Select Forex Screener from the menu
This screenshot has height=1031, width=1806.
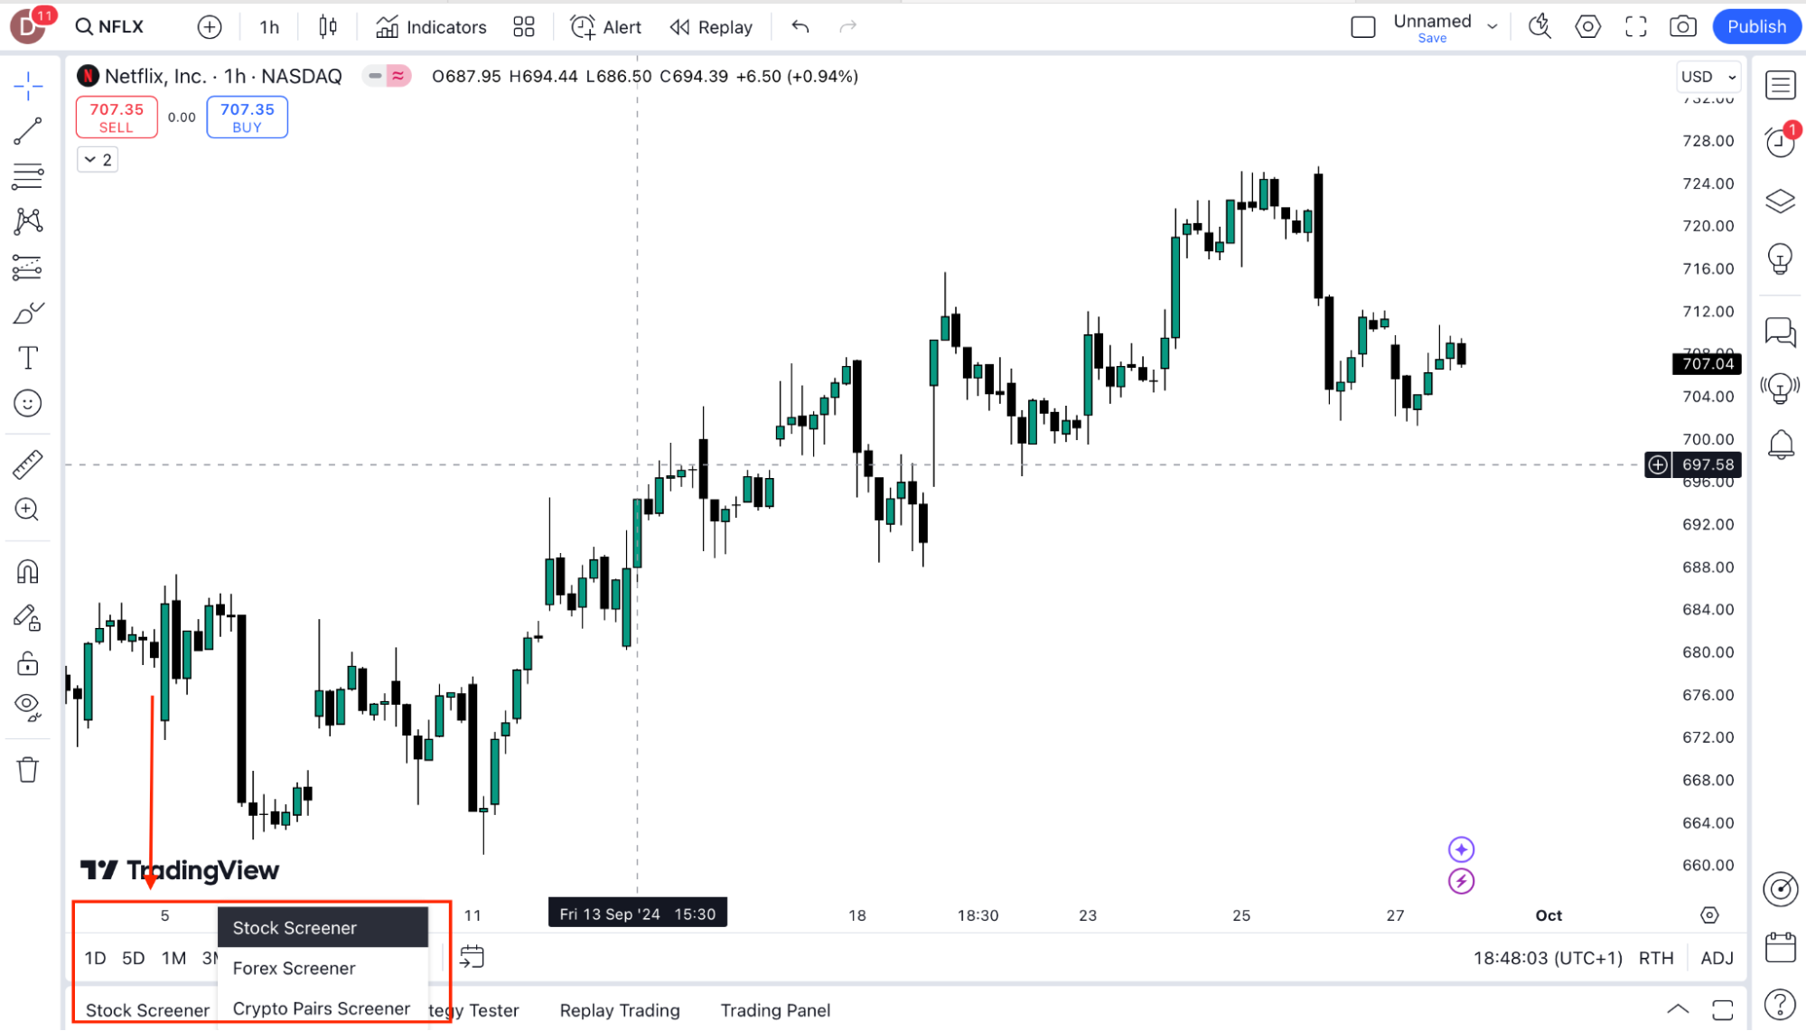click(x=295, y=969)
